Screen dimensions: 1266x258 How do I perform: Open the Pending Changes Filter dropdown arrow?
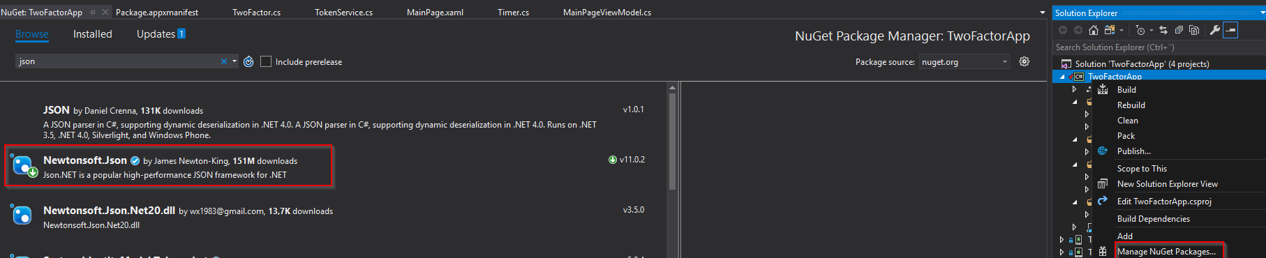point(1152,30)
